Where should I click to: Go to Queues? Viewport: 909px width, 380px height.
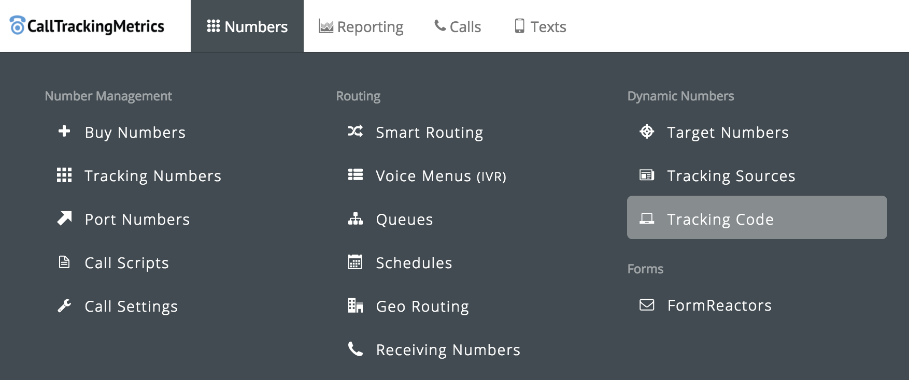tap(404, 220)
